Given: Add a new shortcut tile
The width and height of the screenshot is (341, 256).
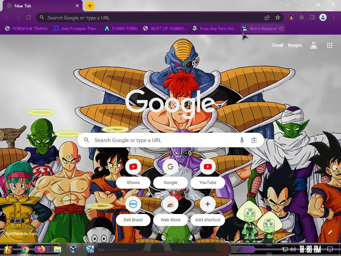Looking at the screenshot, I should (208, 211).
